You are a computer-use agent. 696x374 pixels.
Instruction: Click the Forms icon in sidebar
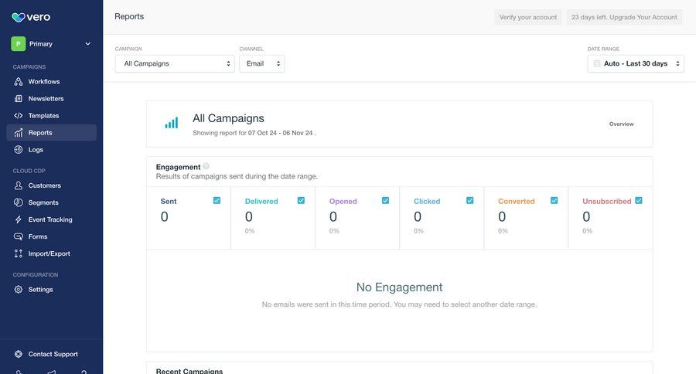pos(19,236)
